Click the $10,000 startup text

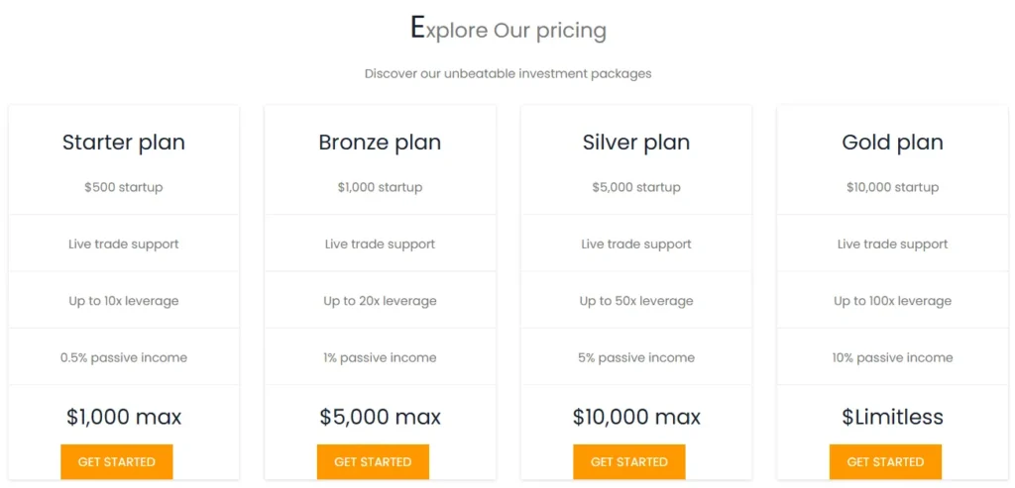point(893,187)
